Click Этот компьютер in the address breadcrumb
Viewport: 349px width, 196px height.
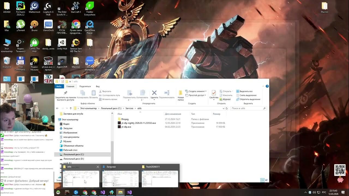88,108
